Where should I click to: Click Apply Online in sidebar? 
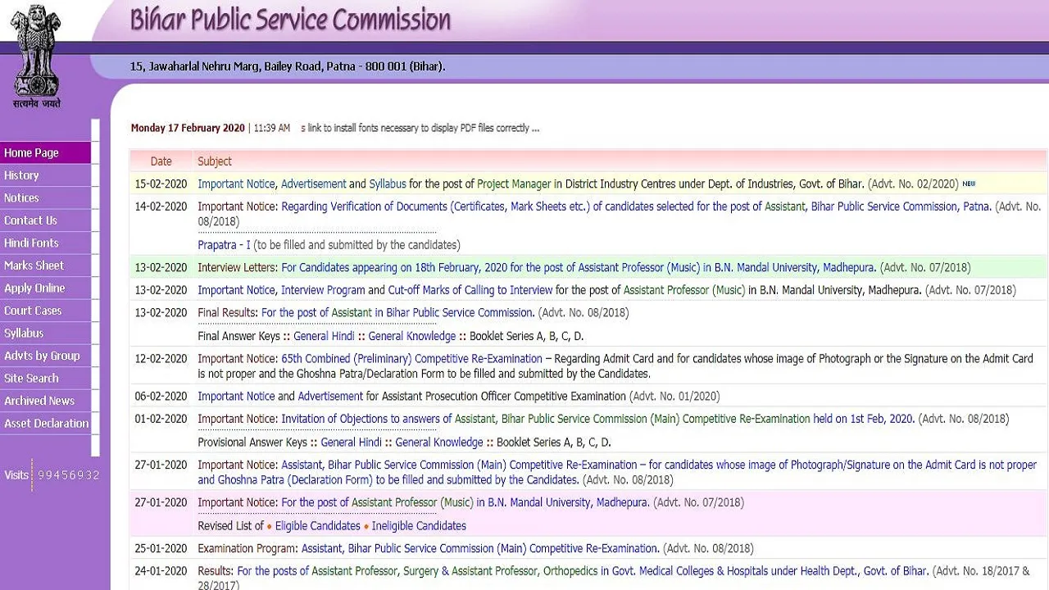pyautogui.click(x=46, y=288)
